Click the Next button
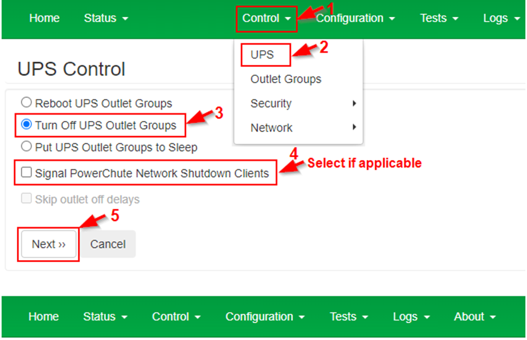Image resolution: width=527 pixels, height=340 pixels. [49, 244]
